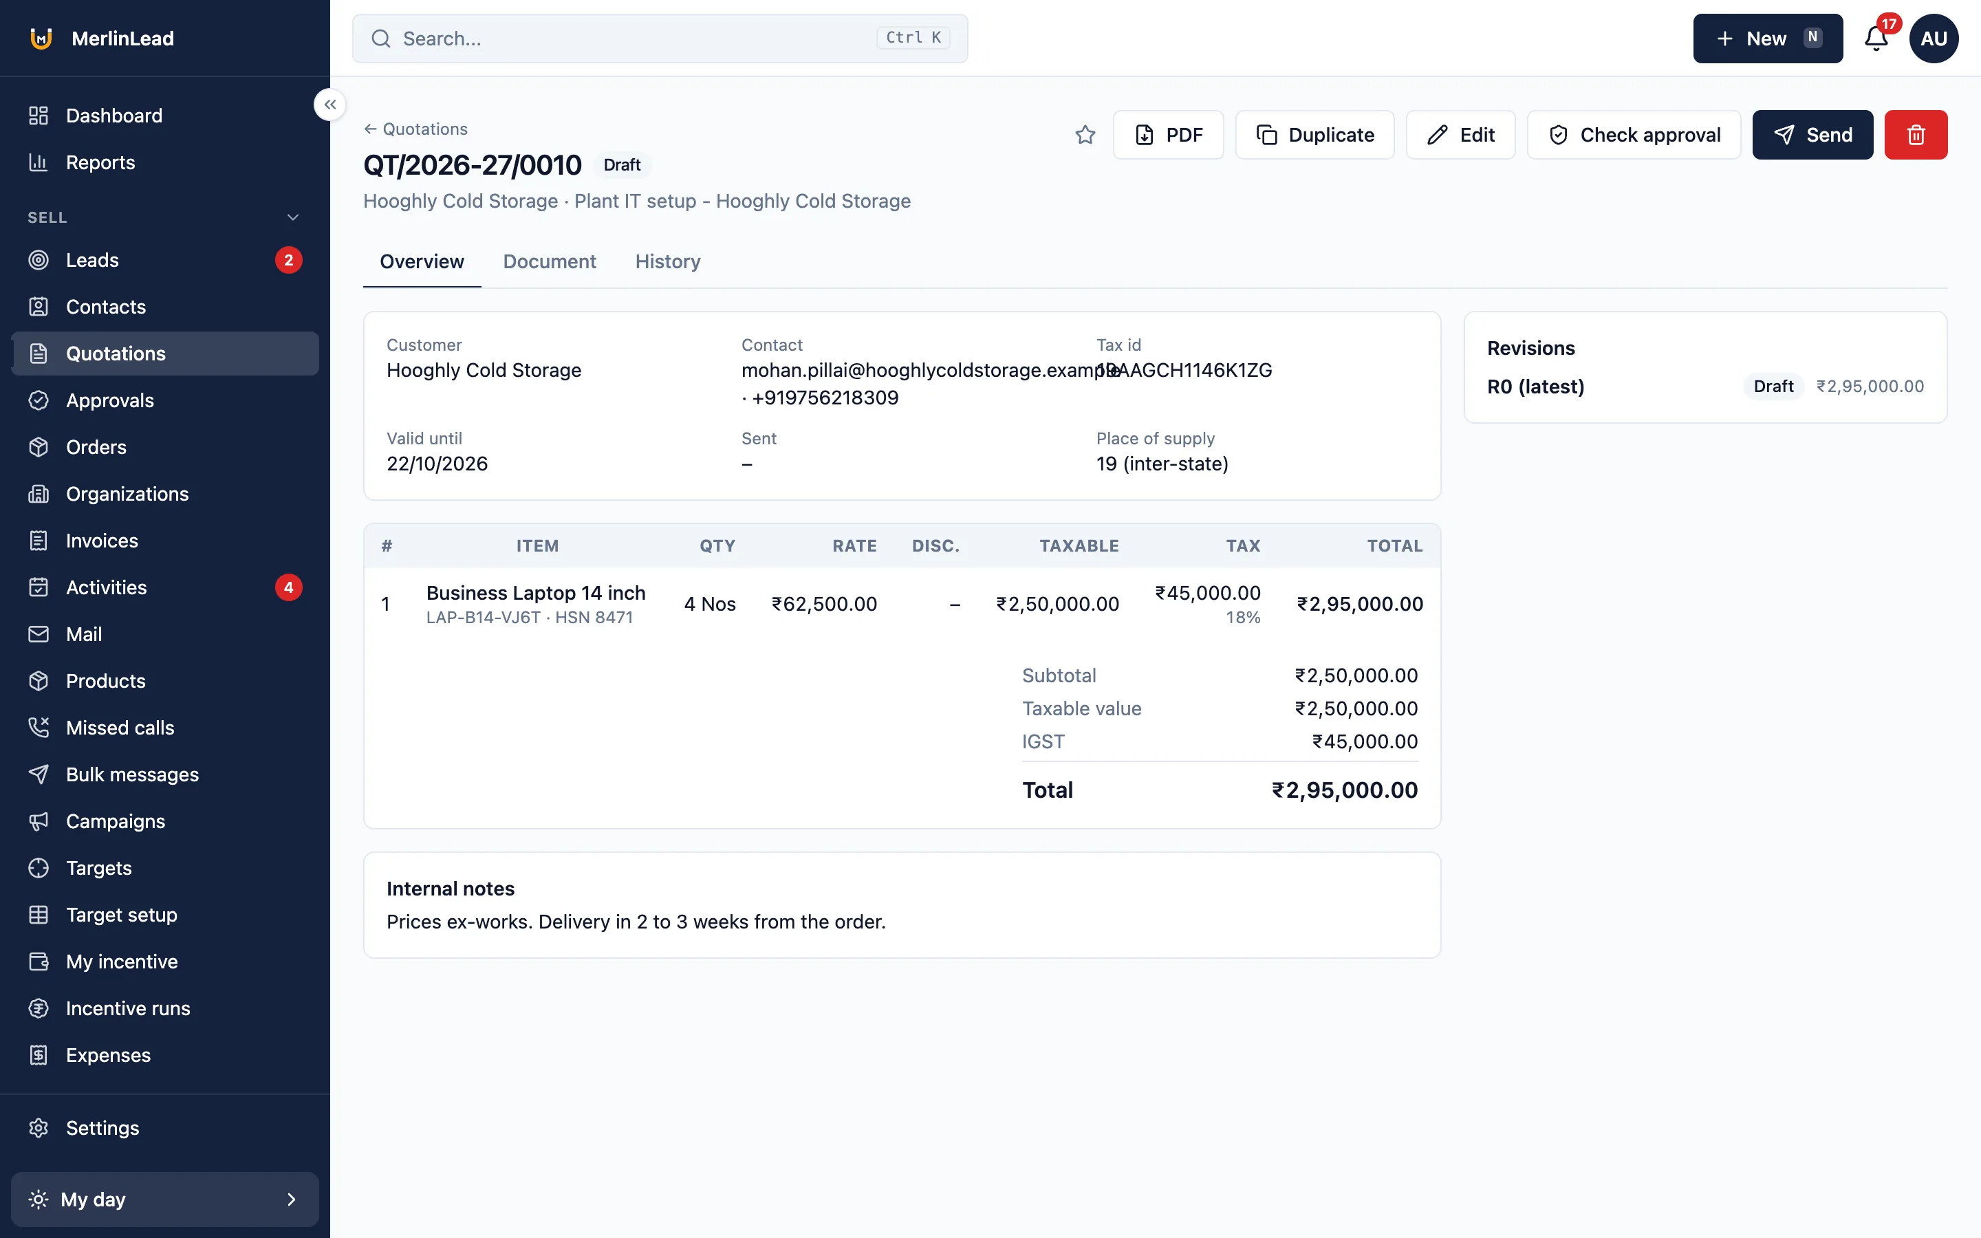Image resolution: width=1981 pixels, height=1238 pixels.
Task: Open Orders in sidebar
Action: click(x=165, y=447)
